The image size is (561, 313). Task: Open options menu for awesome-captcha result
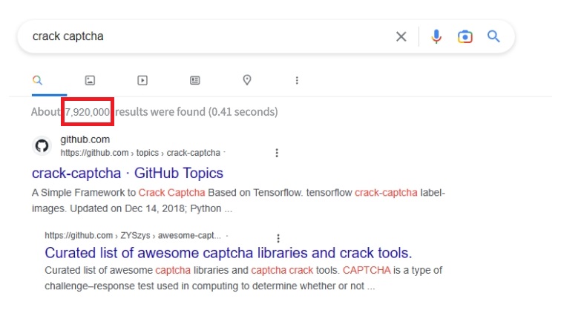tap(278, 238)
